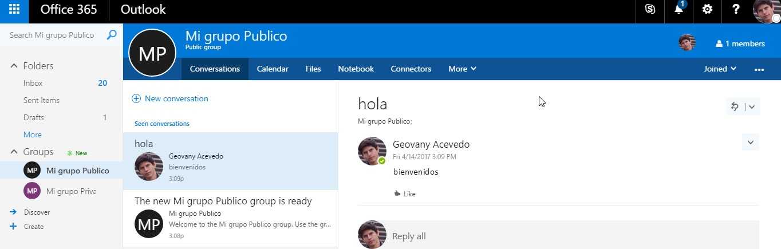Open reply options dropdown arrow

752,106
